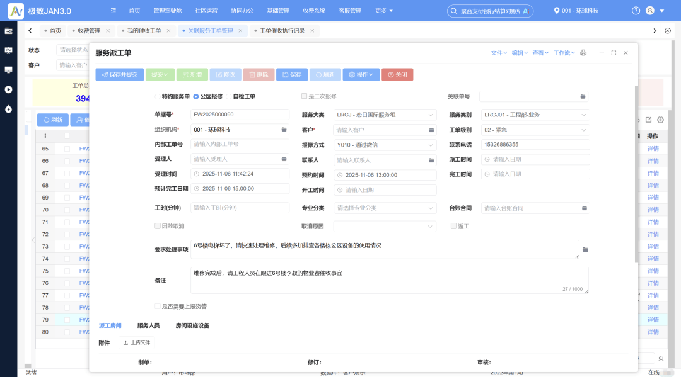Click the 保存并提交 button
This screenshot has height=377, width=681.
point(118,74)
